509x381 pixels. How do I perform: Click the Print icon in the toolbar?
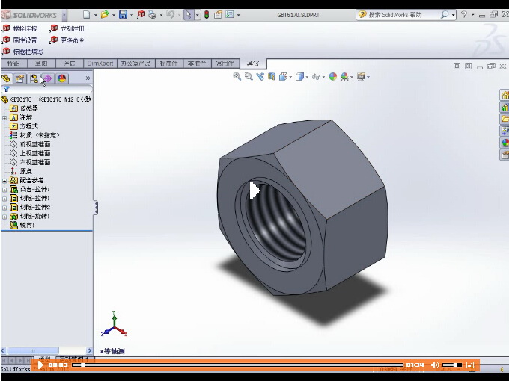[152, 14]
